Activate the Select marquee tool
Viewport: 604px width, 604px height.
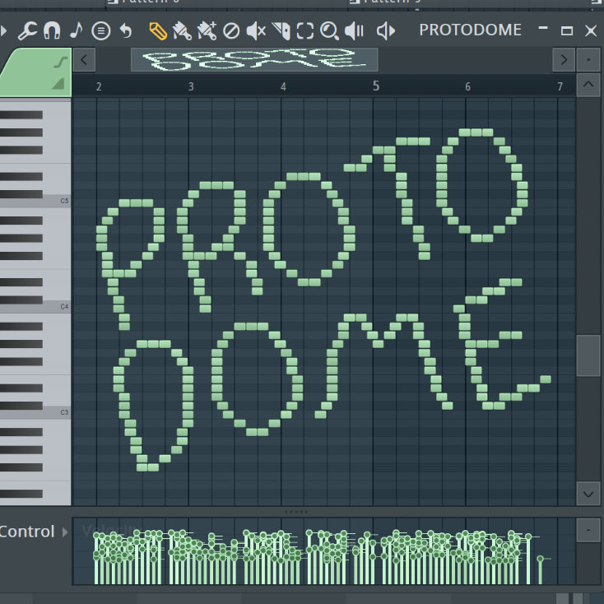pos(305,31)
